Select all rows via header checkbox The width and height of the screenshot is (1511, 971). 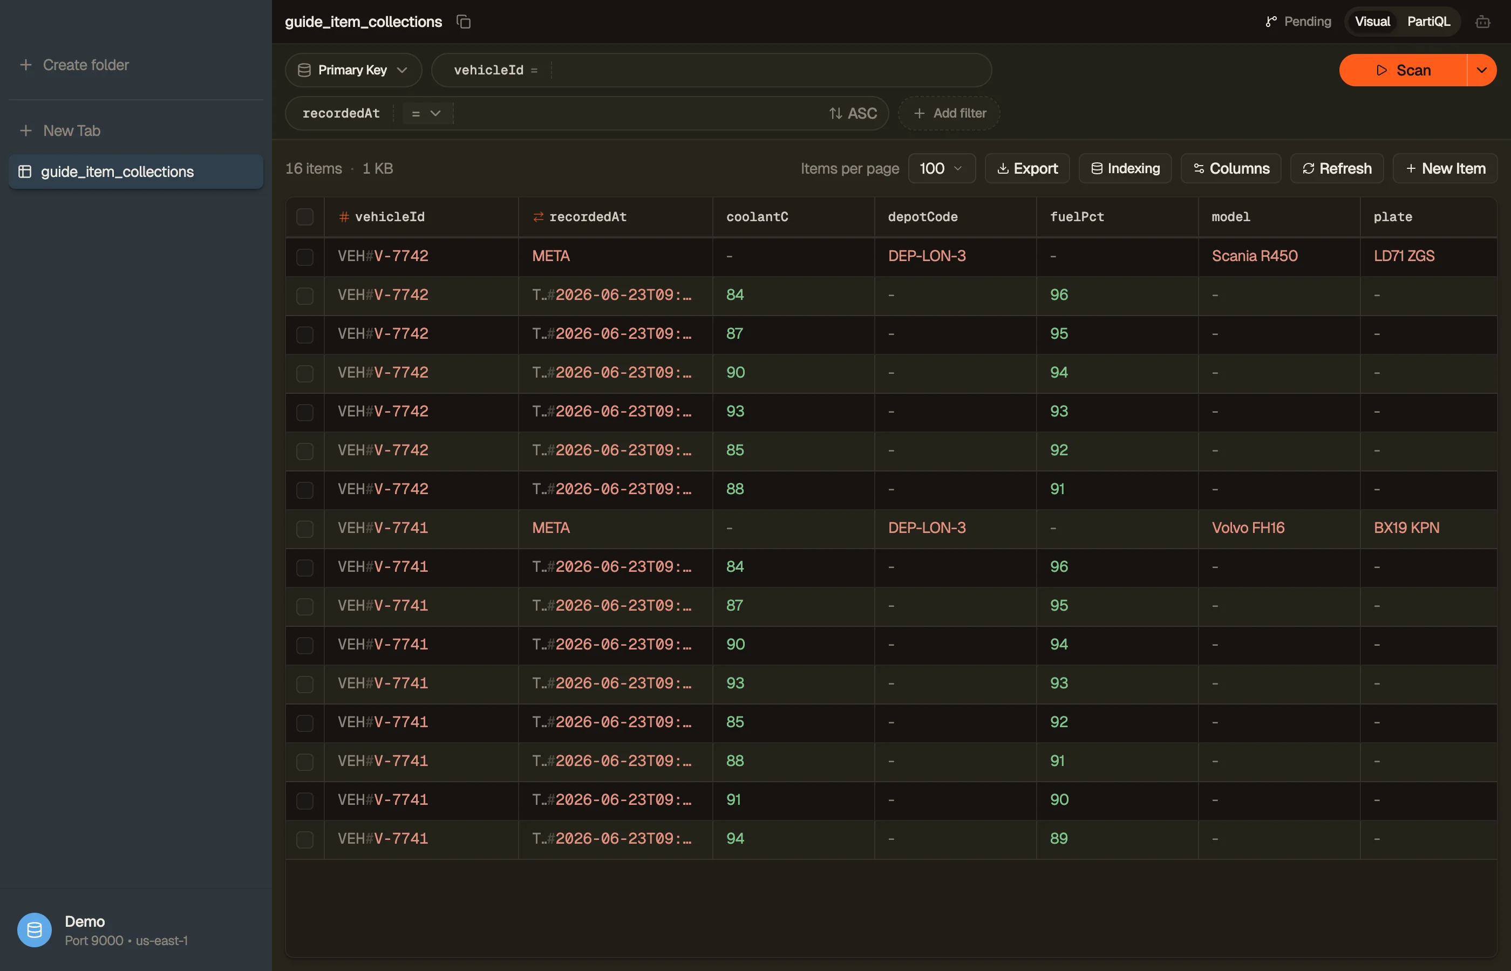pos(305,217)
